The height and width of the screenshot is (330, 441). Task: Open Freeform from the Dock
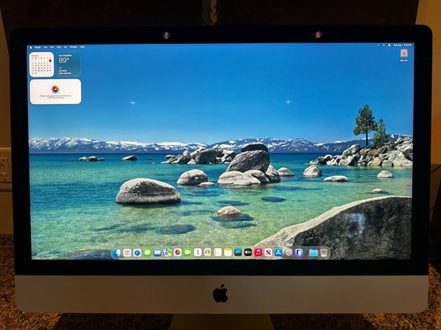[x=238, y=253]
